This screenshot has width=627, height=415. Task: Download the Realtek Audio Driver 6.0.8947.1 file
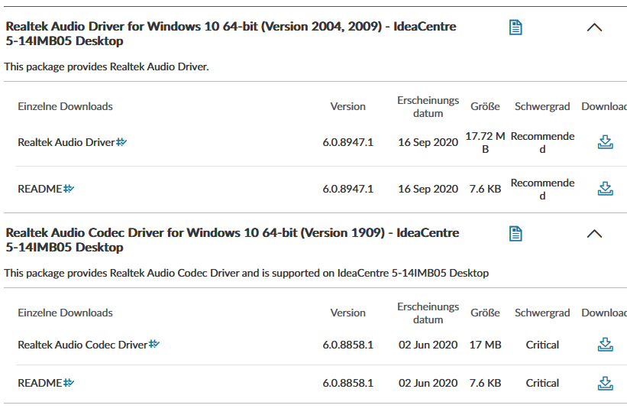click(x=605, y=142)
